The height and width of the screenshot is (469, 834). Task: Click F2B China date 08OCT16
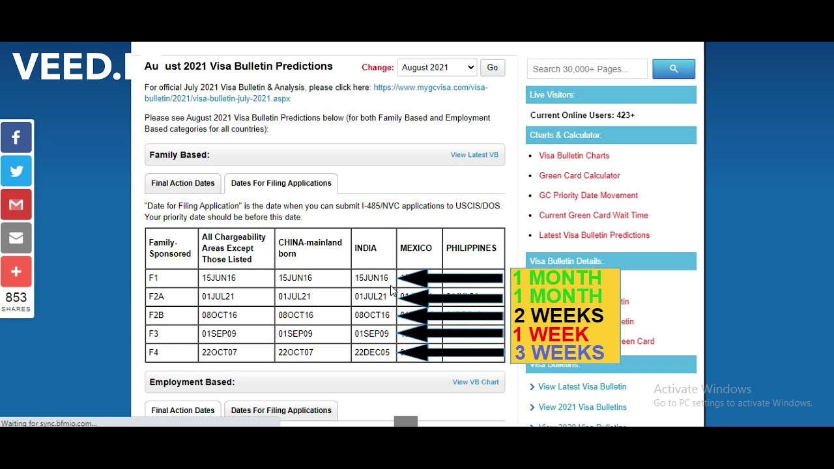point(296,315)
